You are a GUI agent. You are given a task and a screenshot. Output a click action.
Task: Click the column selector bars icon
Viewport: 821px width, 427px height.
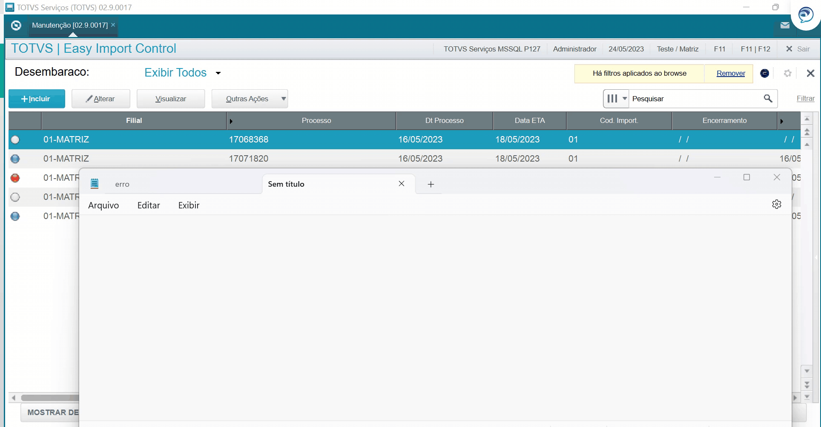click(x=612, y=99)
